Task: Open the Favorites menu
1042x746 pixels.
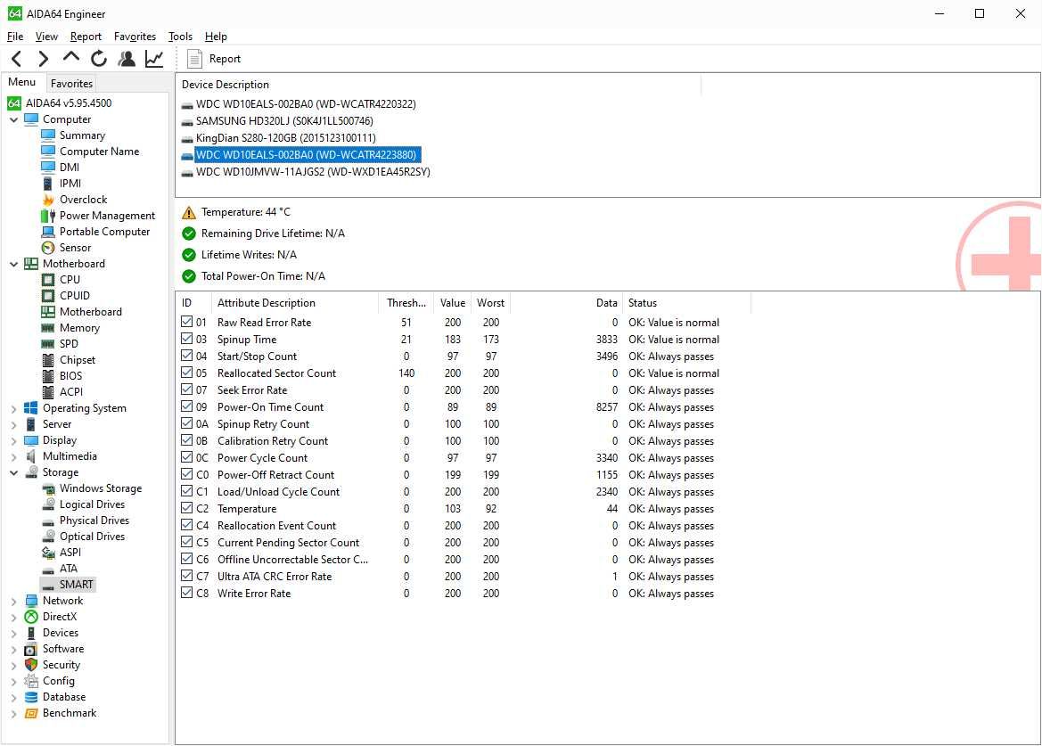Action: pyautogui.click(x=135, y=37)
